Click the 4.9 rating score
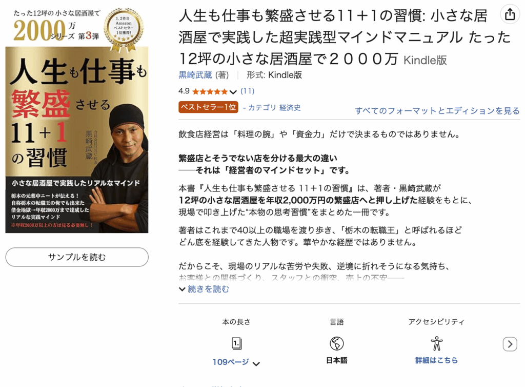This screenshot has height=387, width=525. point(184,91)
